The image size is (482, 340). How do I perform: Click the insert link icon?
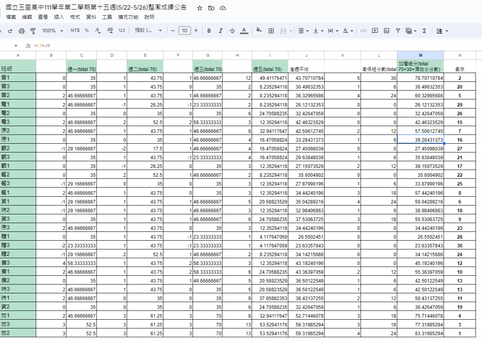[x=363, y=31]
